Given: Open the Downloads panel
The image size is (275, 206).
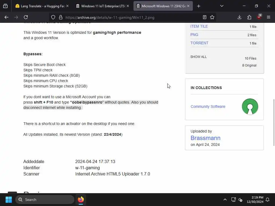Looking at the screenshot, I should (239, 17).
